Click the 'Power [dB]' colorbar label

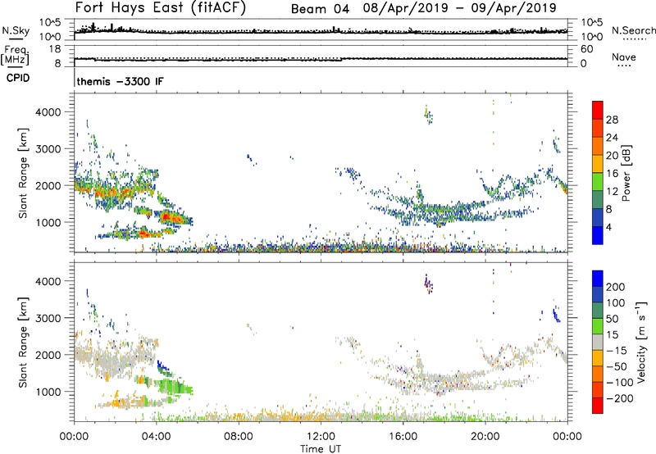626,173
